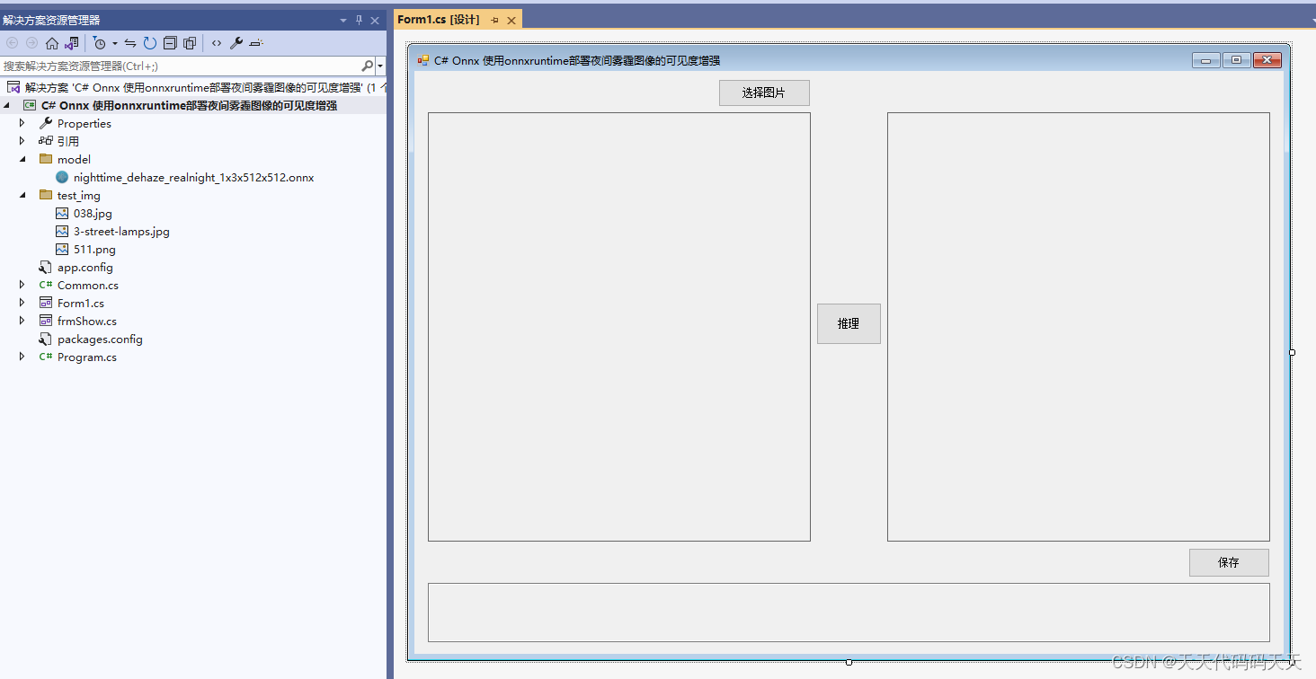This screenshot has height=679, width=1316.
Task: Click the 推理 button on the form
Action: pyautogui.click(x=849, y=323)
